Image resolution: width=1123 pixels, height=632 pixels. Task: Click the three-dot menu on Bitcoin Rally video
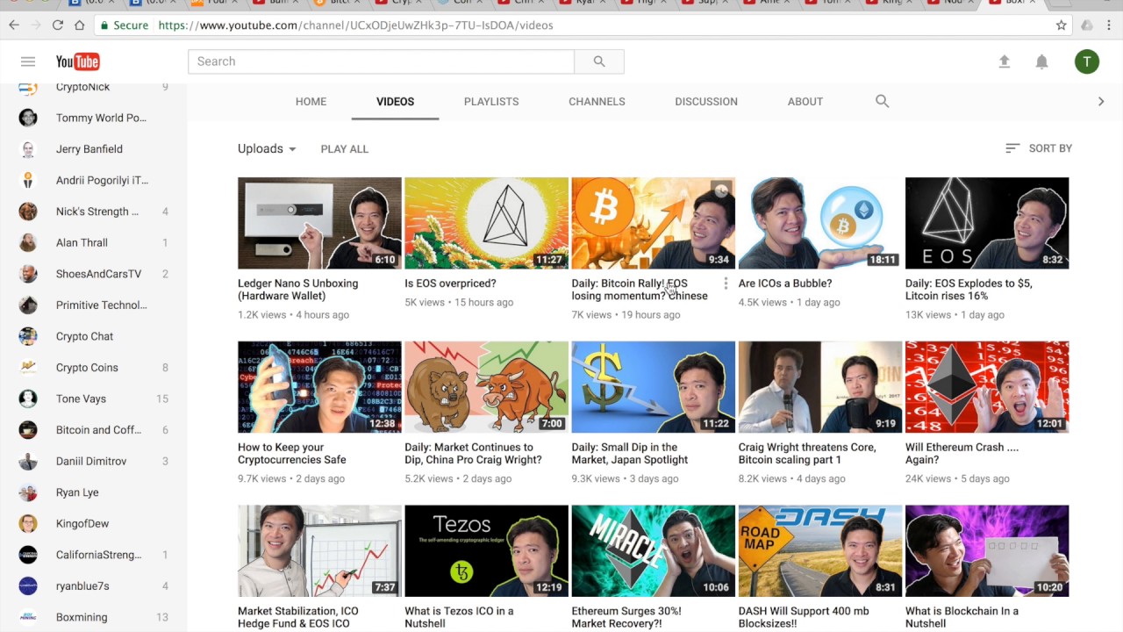tap(726, 284)
